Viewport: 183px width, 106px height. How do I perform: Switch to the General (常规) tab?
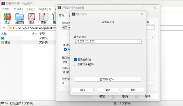click(x=62, y=15)
